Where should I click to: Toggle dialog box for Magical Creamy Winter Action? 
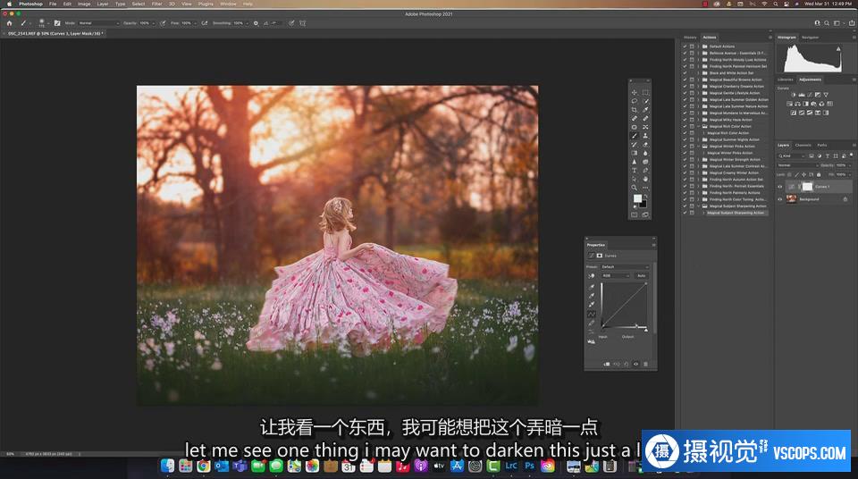pos(692,172)
